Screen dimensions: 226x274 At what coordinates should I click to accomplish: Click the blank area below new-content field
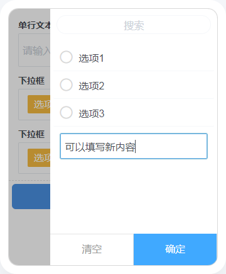click(x=134, y=197)
